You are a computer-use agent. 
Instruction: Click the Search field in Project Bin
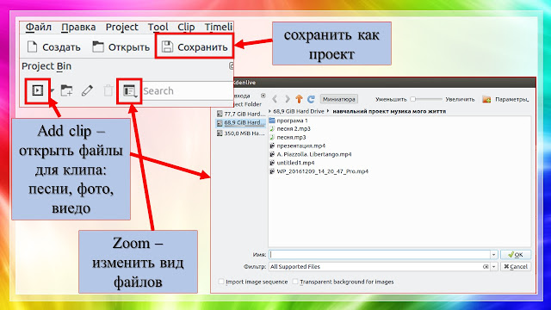188,91
